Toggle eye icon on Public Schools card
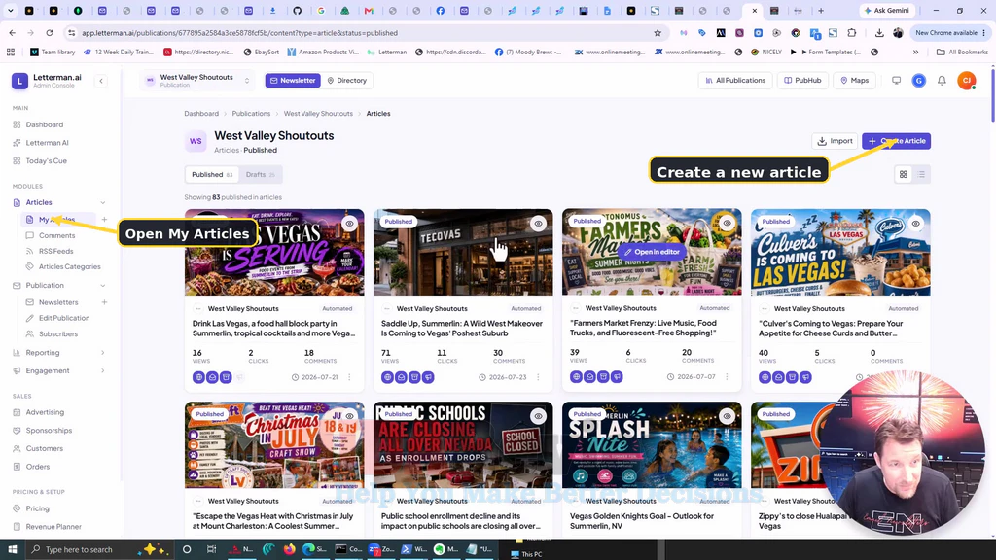The width and height of the screenshot is (996, 560). tap(538, 416)
